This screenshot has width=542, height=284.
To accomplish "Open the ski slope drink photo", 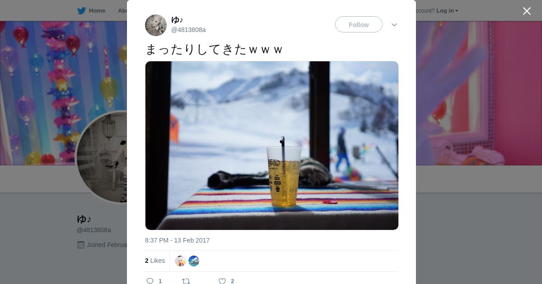I will tap(272, 146).
